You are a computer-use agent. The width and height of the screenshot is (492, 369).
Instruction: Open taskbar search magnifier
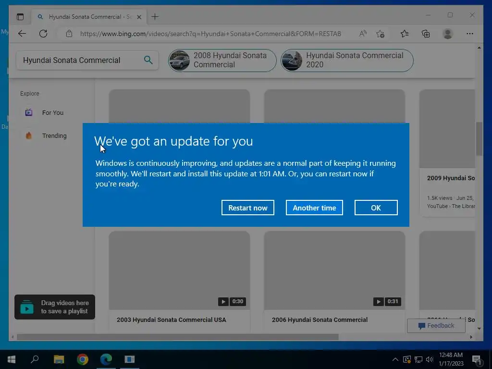35,359
